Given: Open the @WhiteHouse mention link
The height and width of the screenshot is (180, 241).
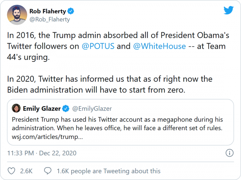Looking at the screenshot, I should tap(159, 46).
